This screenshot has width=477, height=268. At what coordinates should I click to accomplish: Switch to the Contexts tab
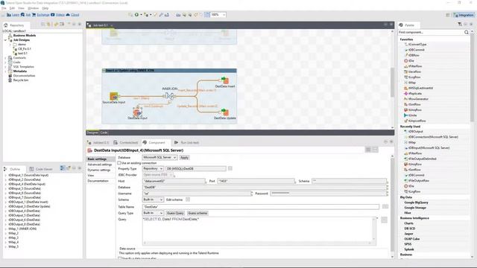coord(126,142)
